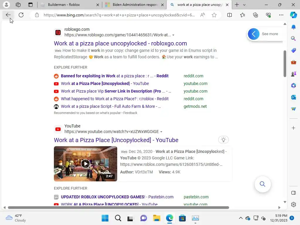
Task: Open Read aloud from the address bar
Action: click(x=202, y=15)
